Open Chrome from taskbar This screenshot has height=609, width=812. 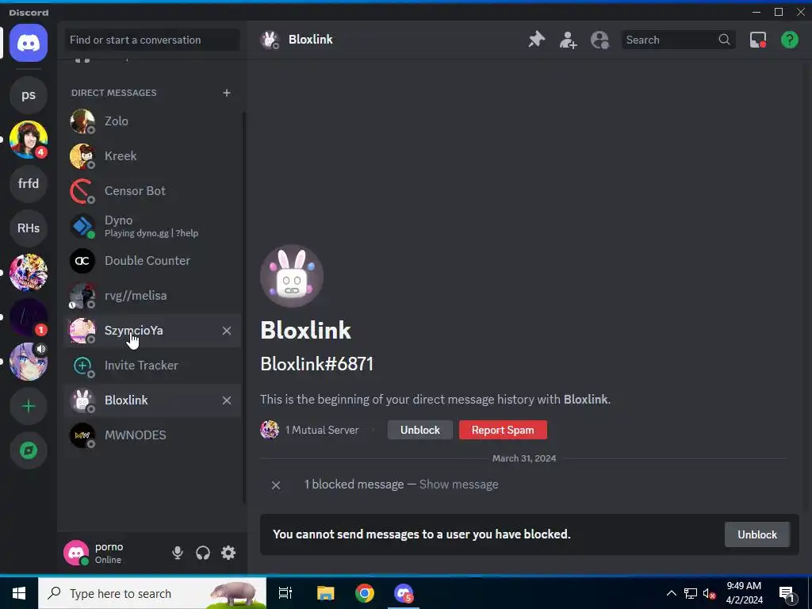click(x=365, y=593)
